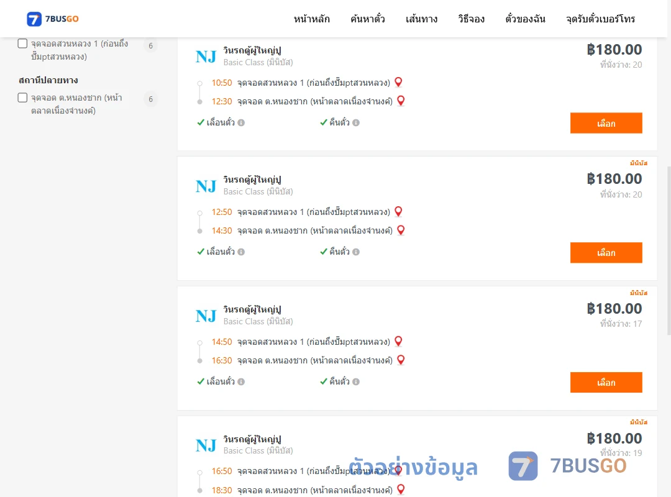671x497 pixels.
Task: Open the จุดรับตั๋วเบอร์โทร menu item
Action: click(x=600, y=19)
